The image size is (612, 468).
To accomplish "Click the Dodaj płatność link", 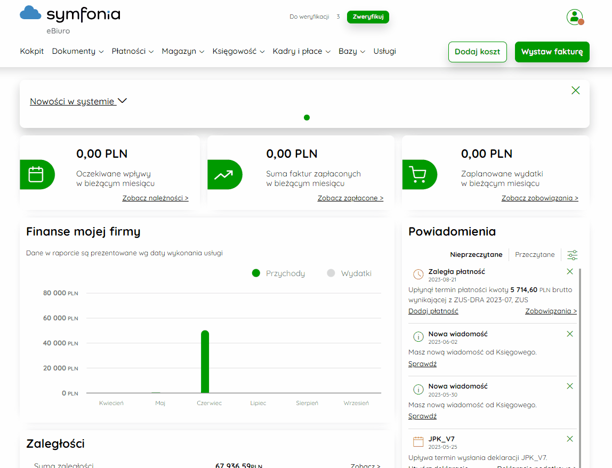I will (433, 311).
